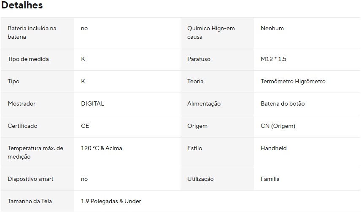
Task: Click the 'Temperatura máx. de medição' label
Action: tap(35, 152)
